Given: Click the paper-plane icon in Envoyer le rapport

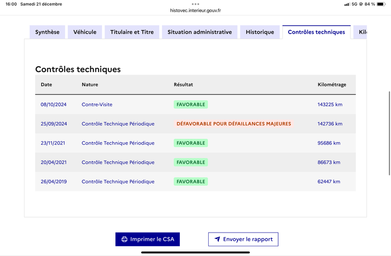Looking at the screenshot, I should (217, 239).
